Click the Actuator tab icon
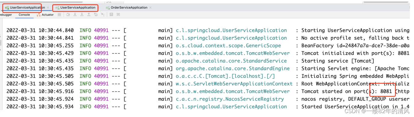414x117 pixels. coord(39,15)
